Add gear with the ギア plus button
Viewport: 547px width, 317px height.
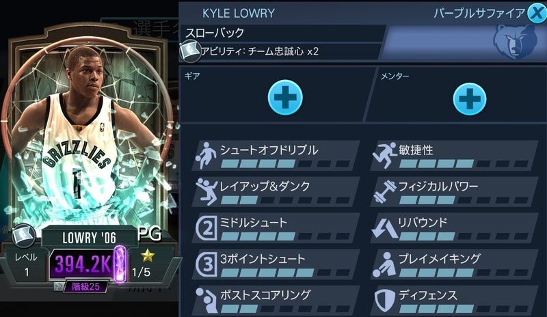(285, 97)
